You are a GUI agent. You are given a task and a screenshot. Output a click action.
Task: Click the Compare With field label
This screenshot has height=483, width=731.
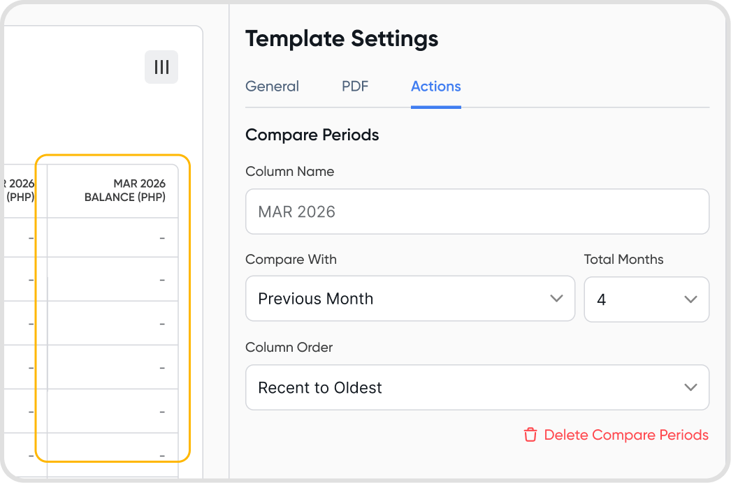point(291,260)
